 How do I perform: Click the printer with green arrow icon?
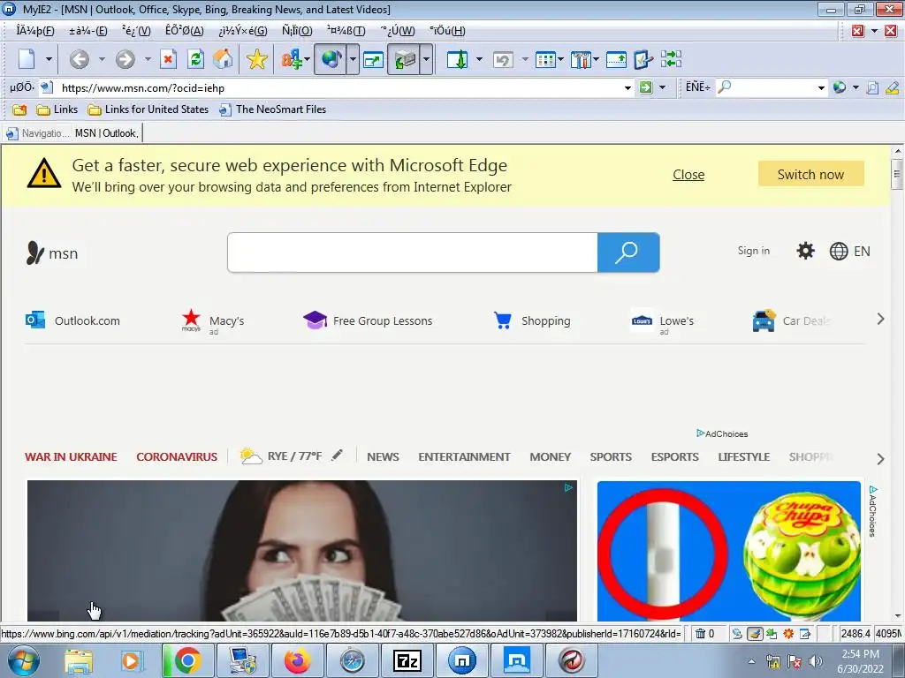pos(404,59)
